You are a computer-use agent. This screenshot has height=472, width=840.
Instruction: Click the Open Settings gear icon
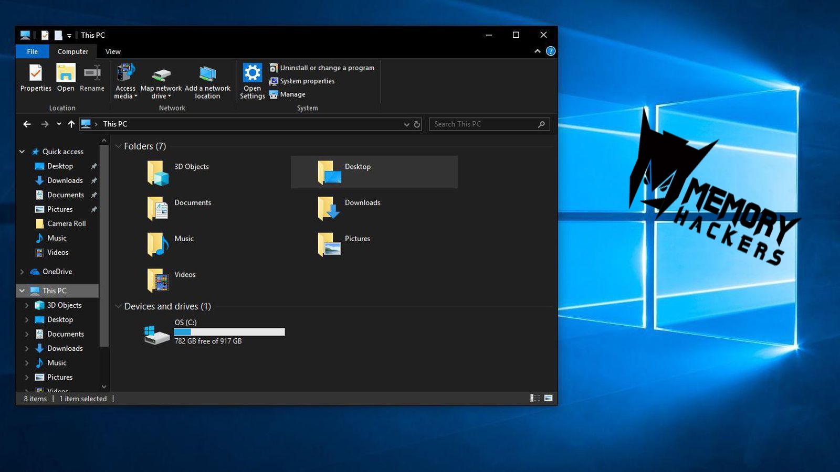[x=252, y=73]
